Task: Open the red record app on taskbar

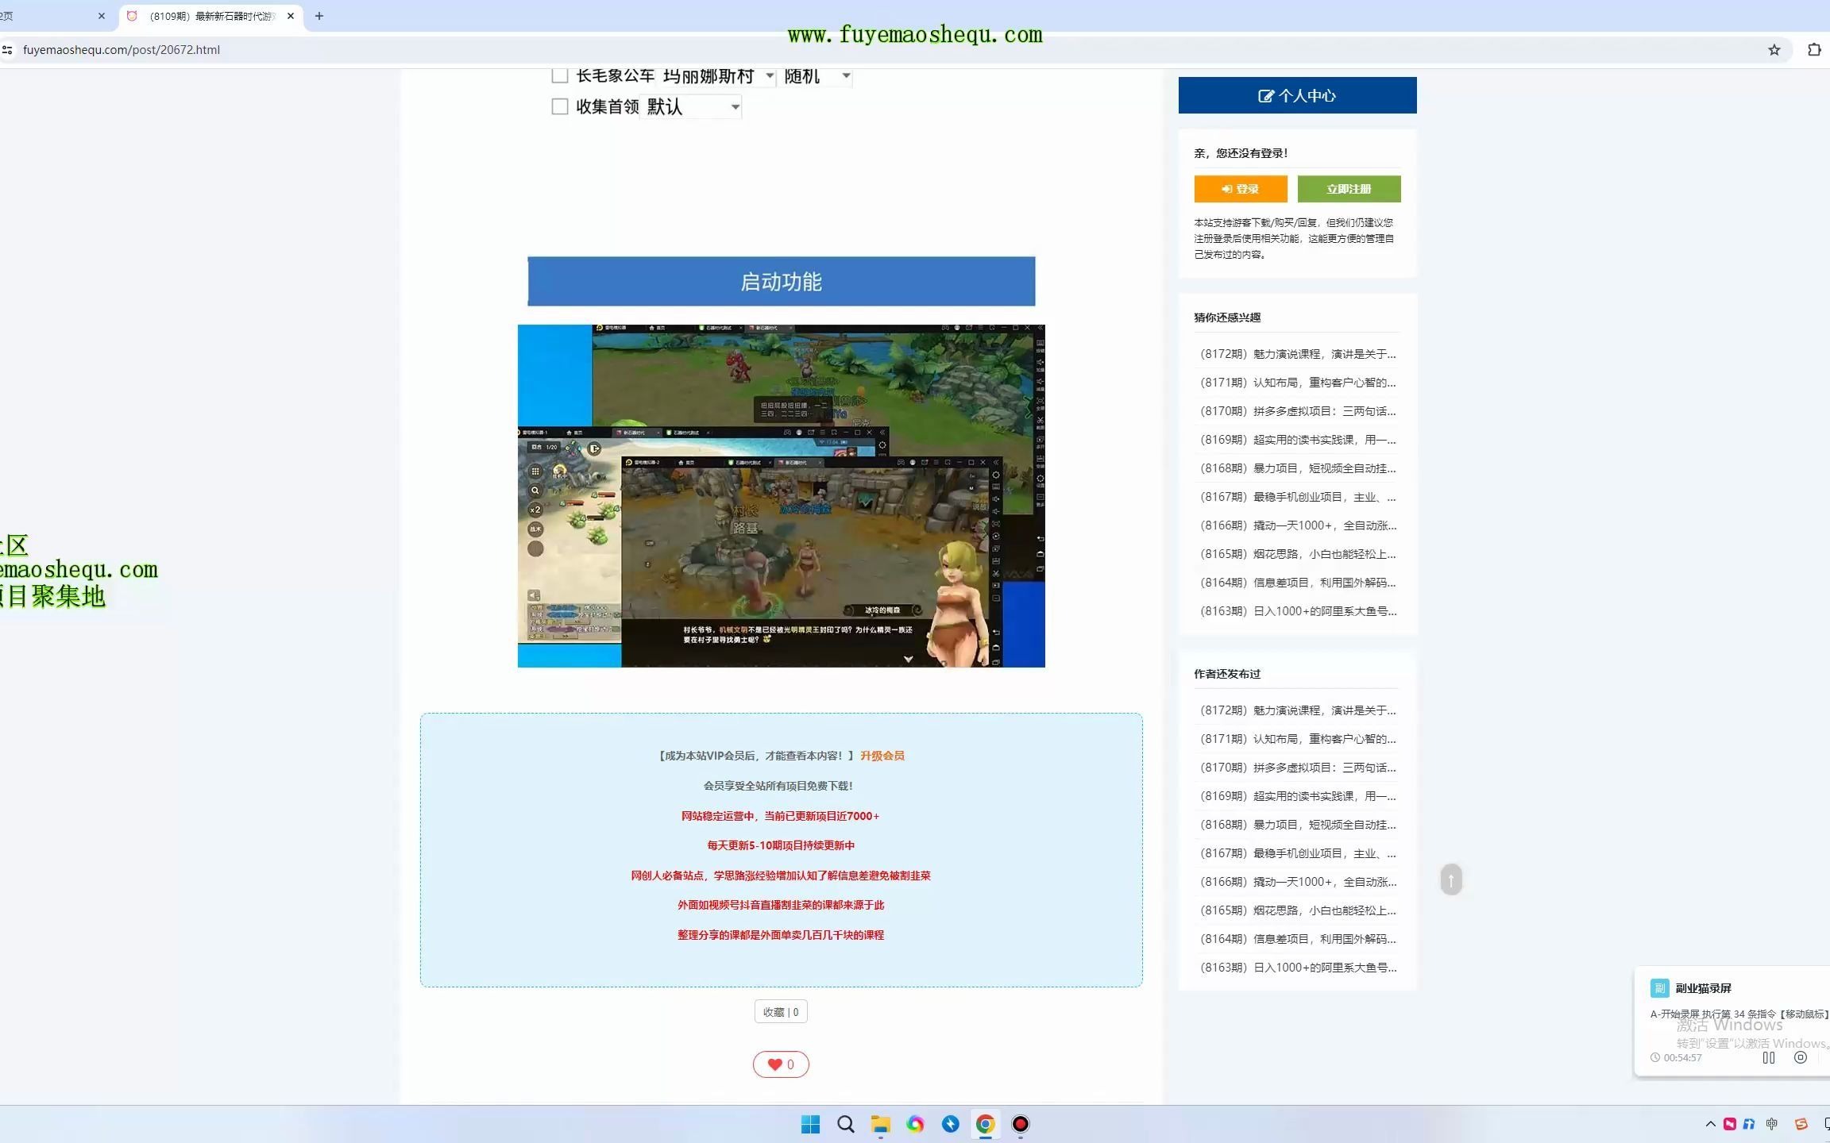Action: click(1021, 1124)
